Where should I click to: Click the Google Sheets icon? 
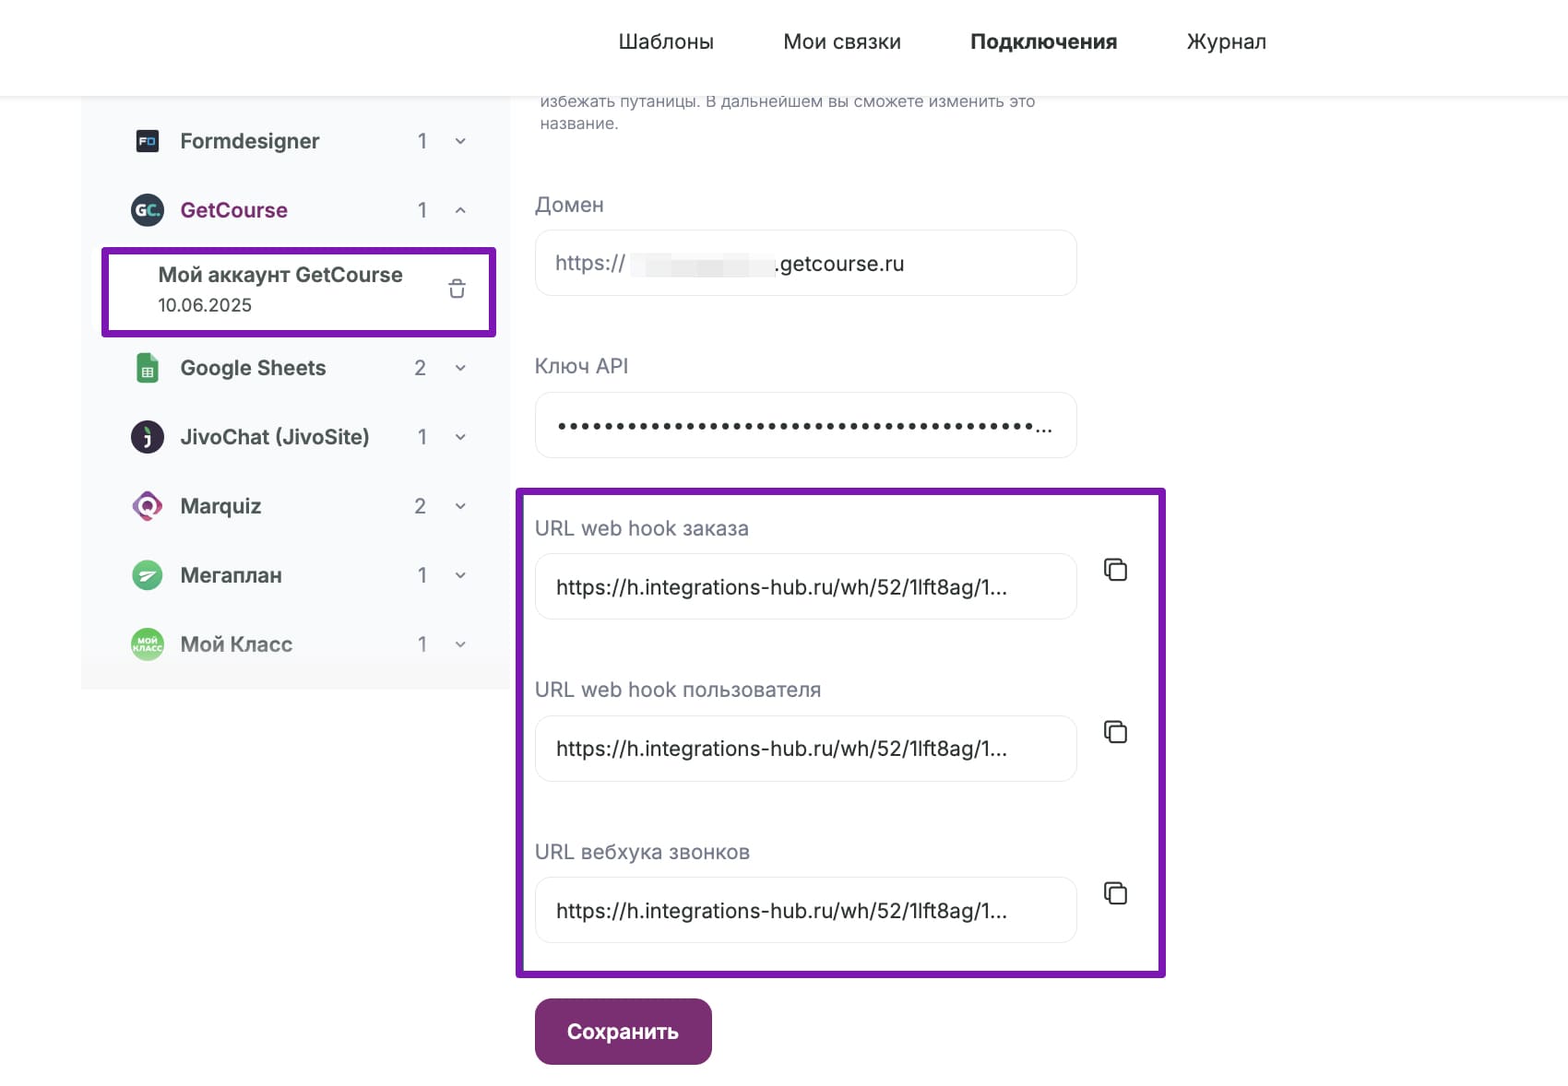[148, 368]
